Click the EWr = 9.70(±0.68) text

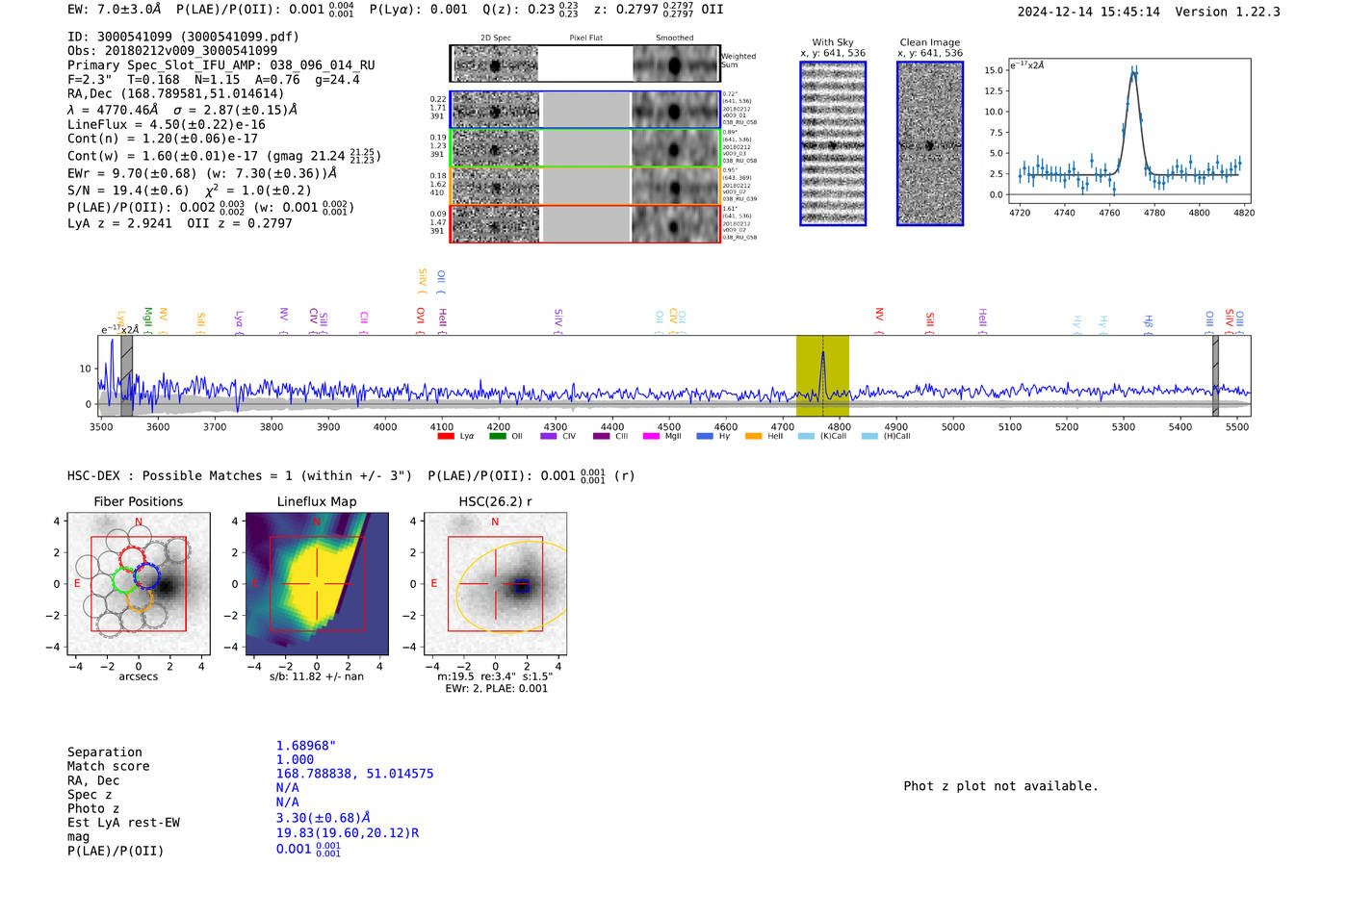[x=132, y=173]
